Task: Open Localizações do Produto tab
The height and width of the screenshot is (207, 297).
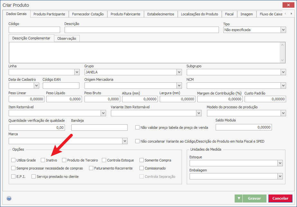Action: [200, 14]
